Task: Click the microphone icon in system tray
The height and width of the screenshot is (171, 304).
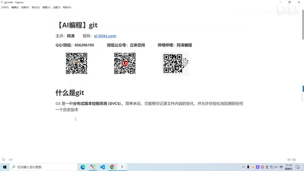Action: [248, 167]
